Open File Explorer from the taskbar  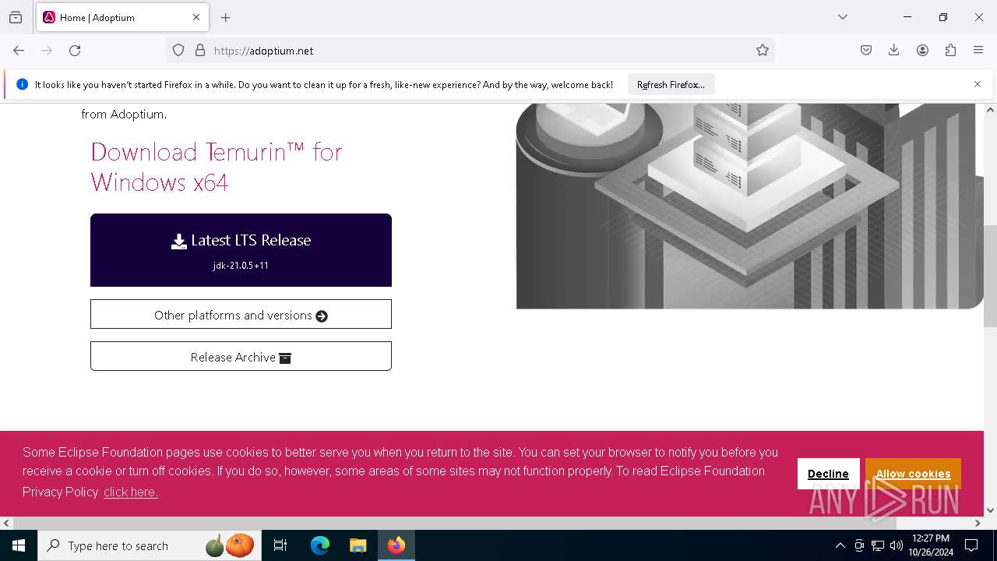click(358, 545)
